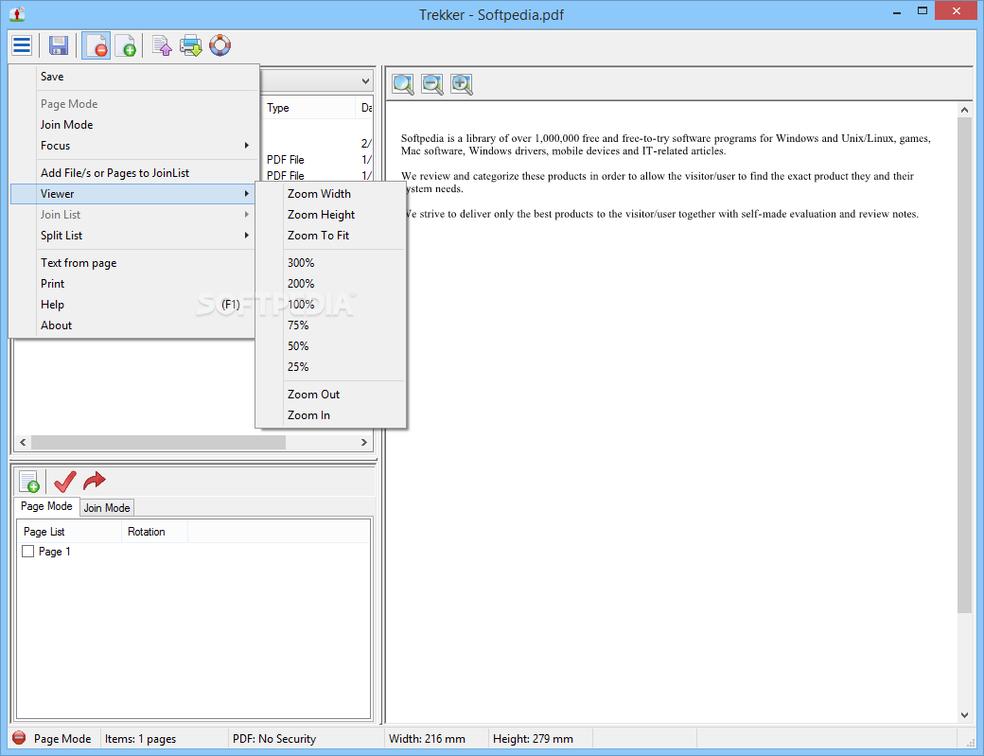The width and height of the screenshot is (984, 756).
Task: Click the red status icon in status bar
Action: (x=19, y=738)
